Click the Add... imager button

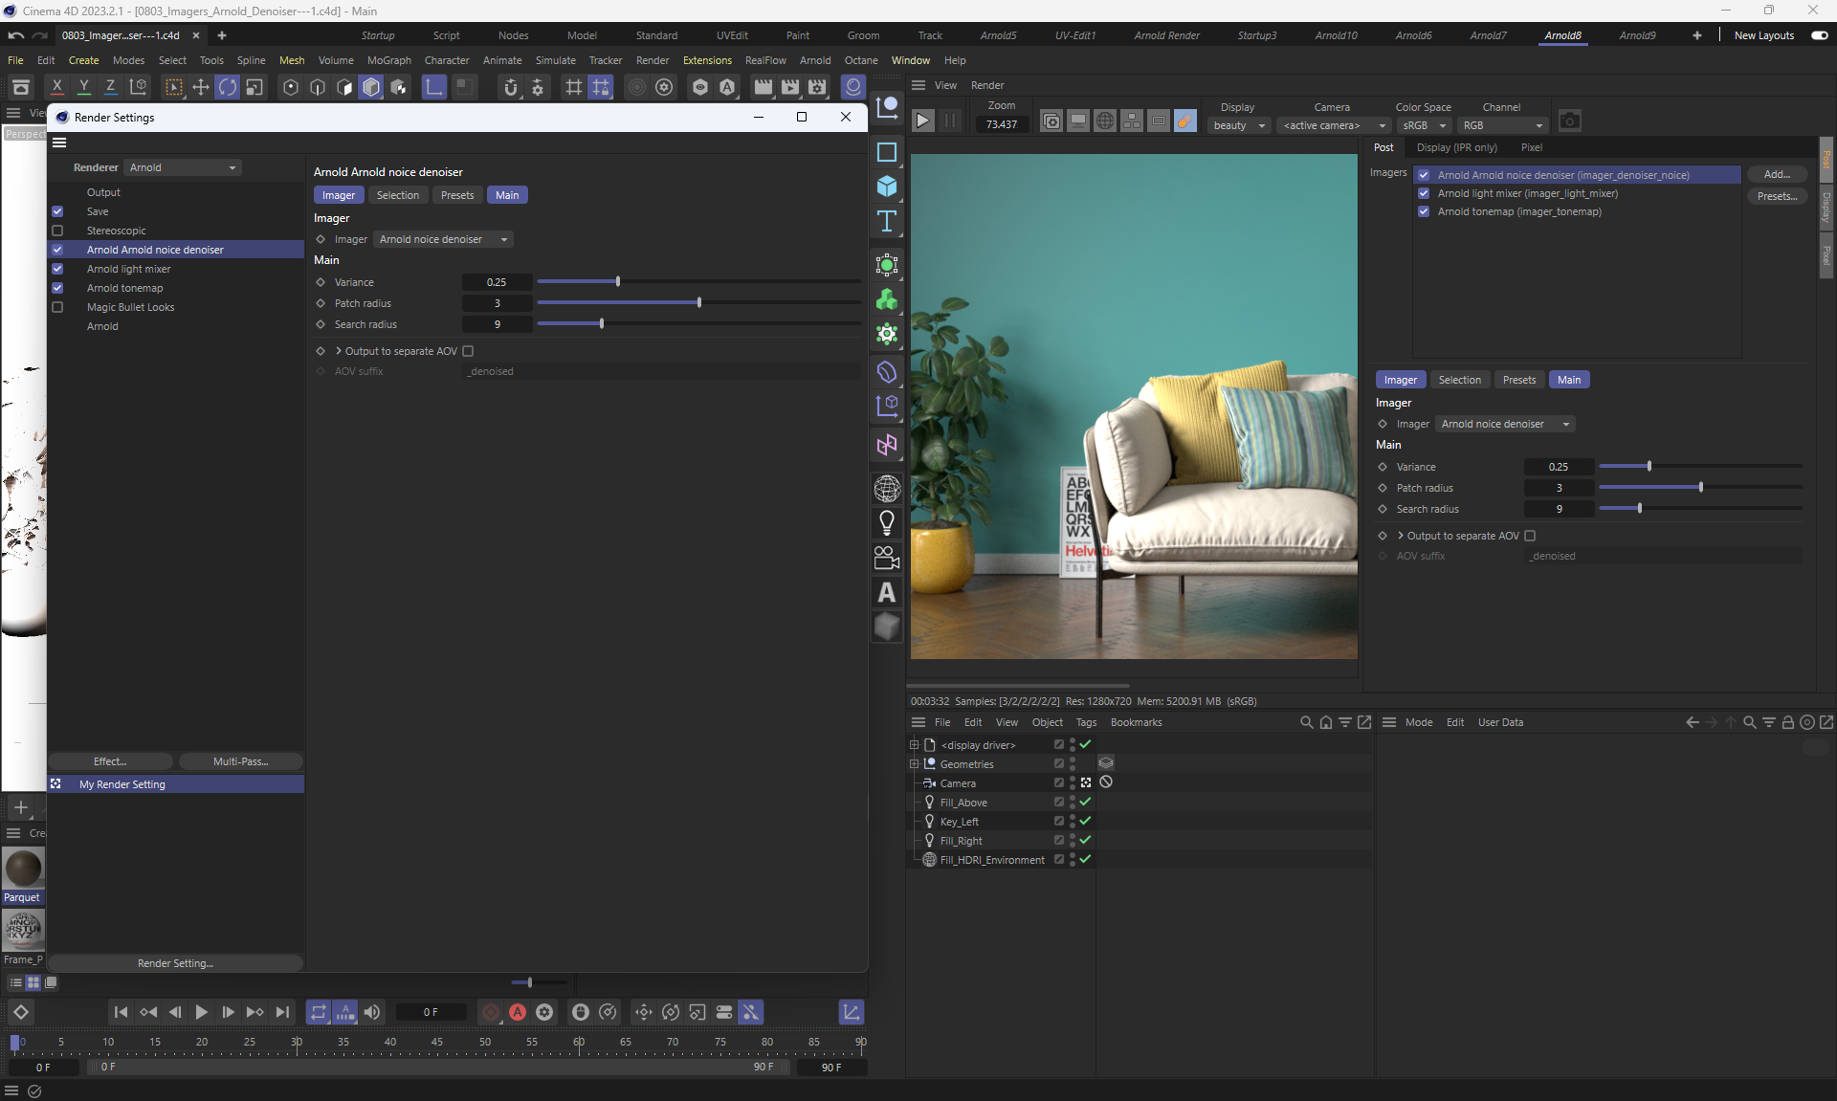[1776, 174]
